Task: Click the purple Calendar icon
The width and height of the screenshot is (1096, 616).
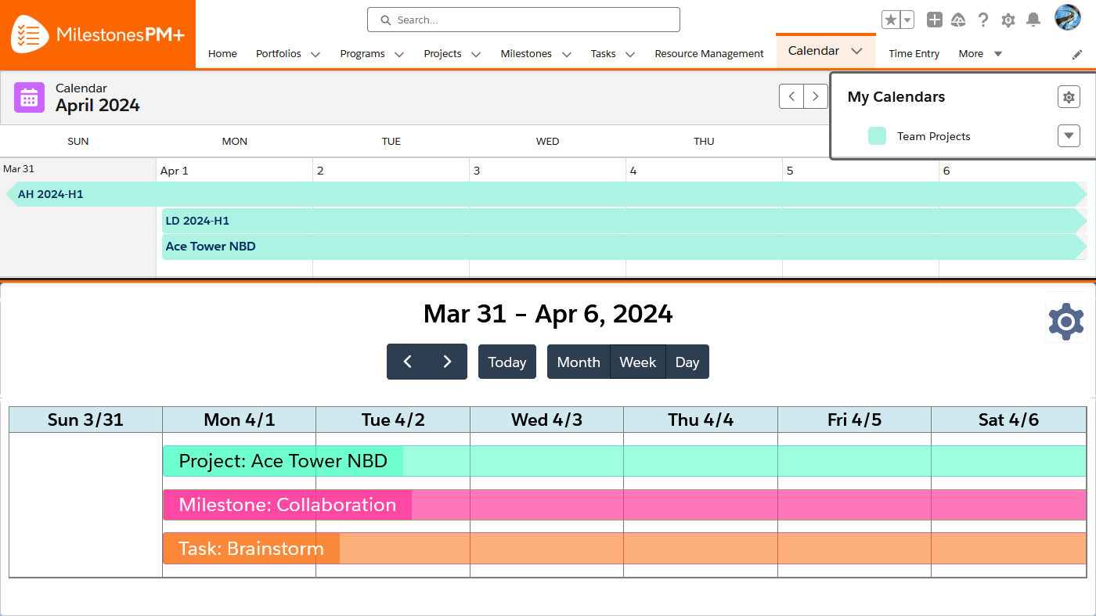Action: coord(29,98)
